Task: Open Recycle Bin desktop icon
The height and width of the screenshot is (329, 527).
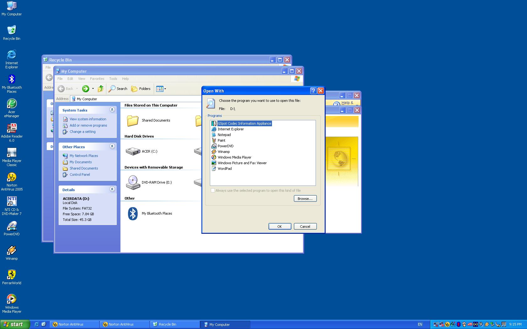Action: click(12, 33)
